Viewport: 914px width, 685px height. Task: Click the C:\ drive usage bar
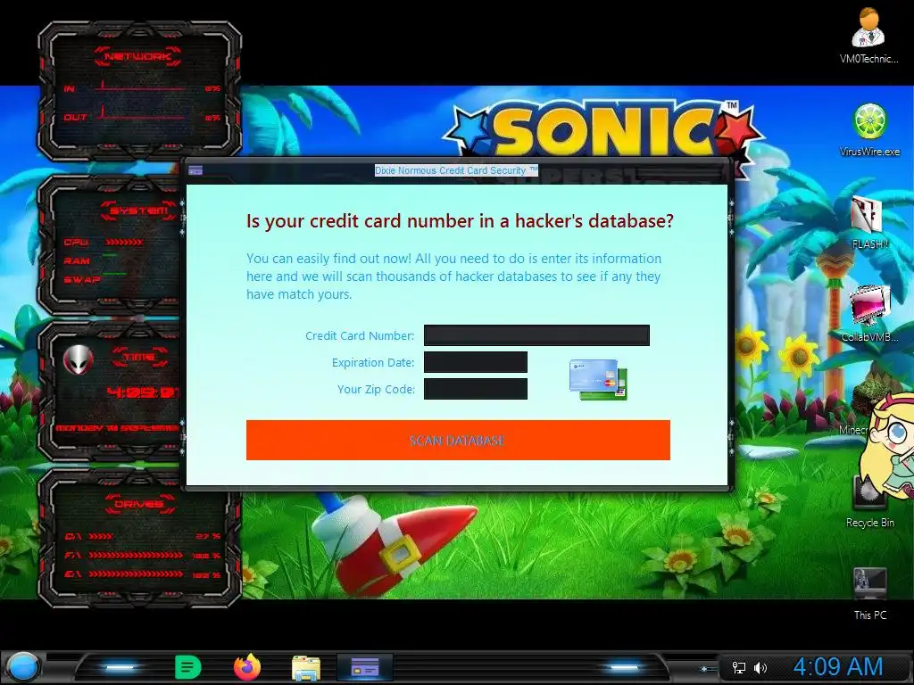pyautogui.click(x=101, y=536)
